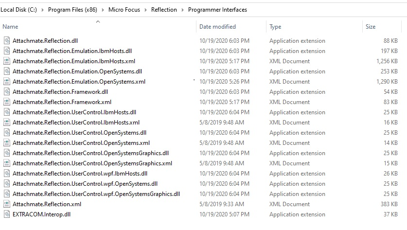Click the EXTRACOM.Interop.dll file icon
The width and height of the screenshot is (407, 230).
point(7,214)
